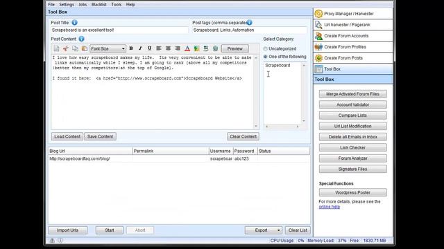
Task: Open the Jobs menu
Action: point(83,5)
